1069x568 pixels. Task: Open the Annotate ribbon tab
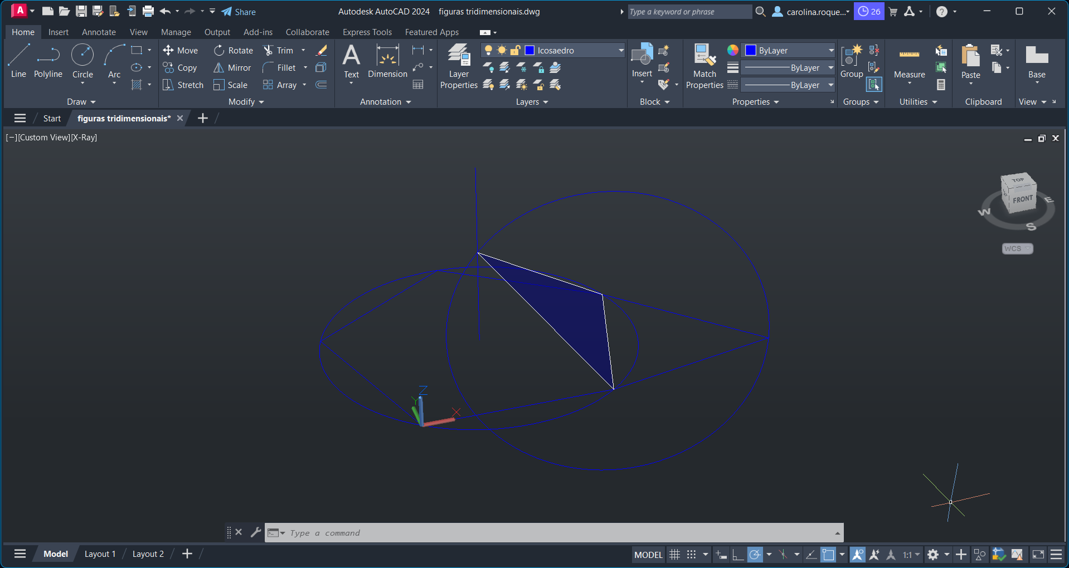(99, 32)
